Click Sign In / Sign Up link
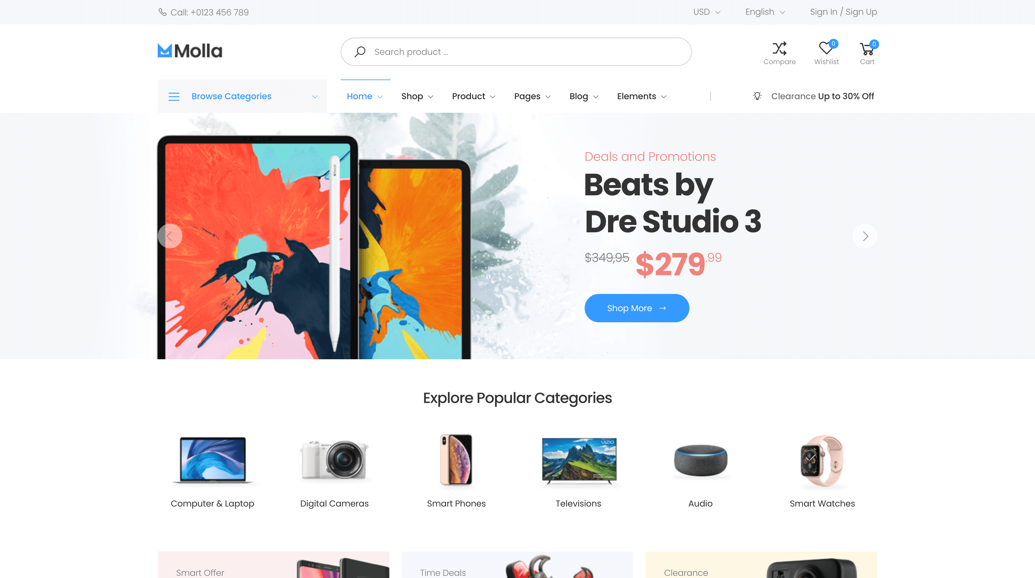The width and height of the screenshot is (1035, 578). (843, 12)
